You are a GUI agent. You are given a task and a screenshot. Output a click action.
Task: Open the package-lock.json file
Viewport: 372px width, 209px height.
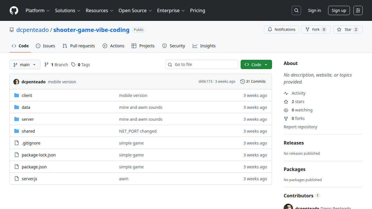(39, 155)
